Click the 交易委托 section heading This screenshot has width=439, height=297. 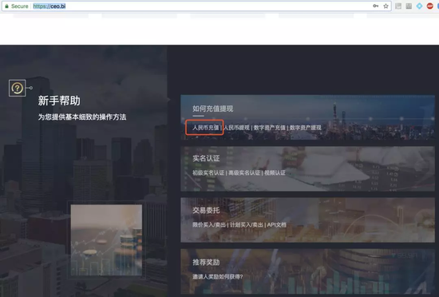coord(206,210)
